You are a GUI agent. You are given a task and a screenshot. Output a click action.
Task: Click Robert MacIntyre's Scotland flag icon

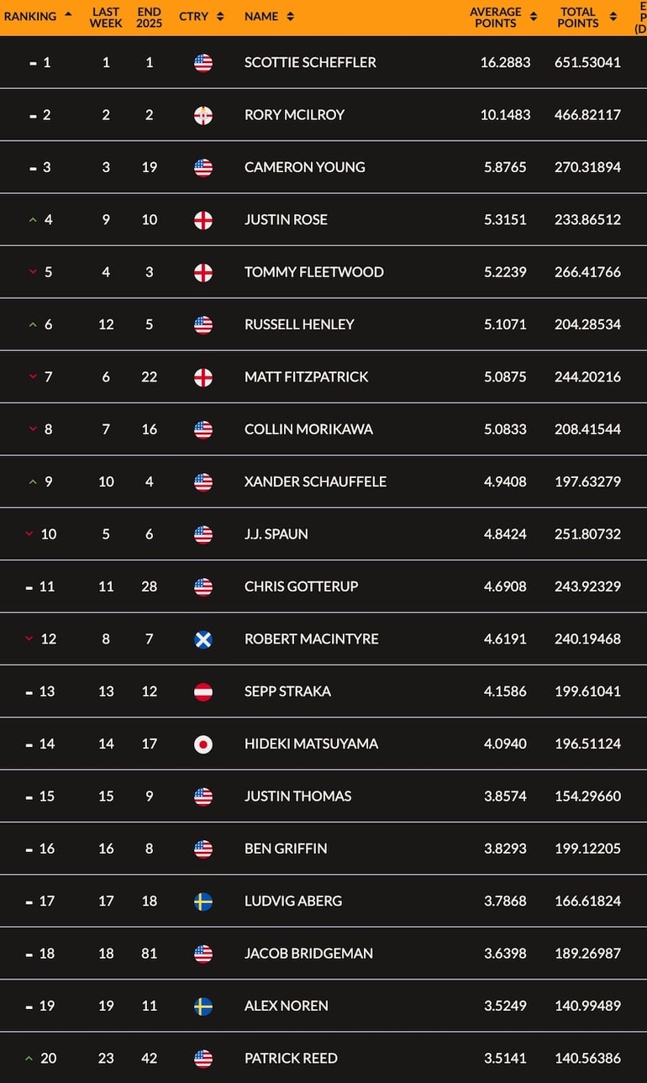[203, 639]
